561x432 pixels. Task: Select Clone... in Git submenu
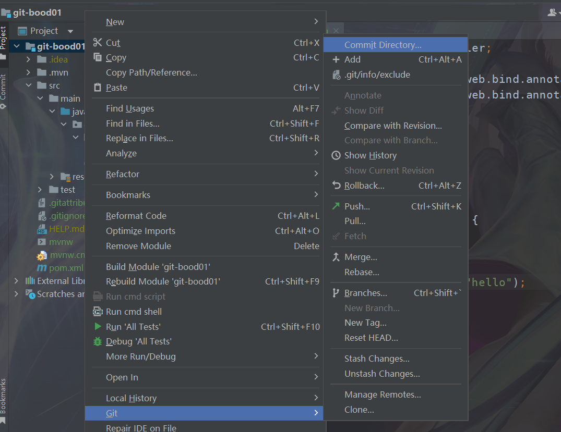coord(396,410)
